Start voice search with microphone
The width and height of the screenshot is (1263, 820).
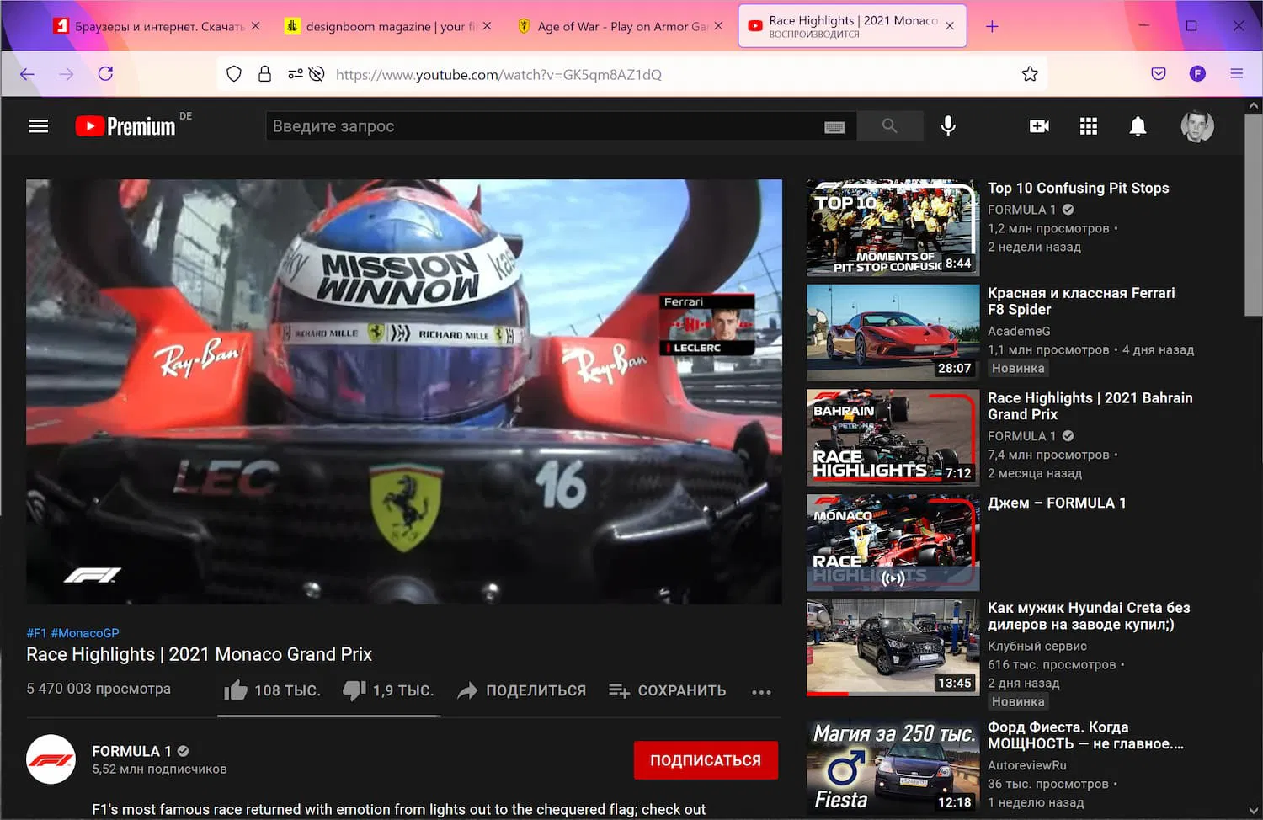(x=948, y=126)
